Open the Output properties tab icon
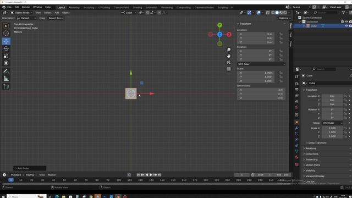This screenshot has width=352, height=198. (297, 90)
